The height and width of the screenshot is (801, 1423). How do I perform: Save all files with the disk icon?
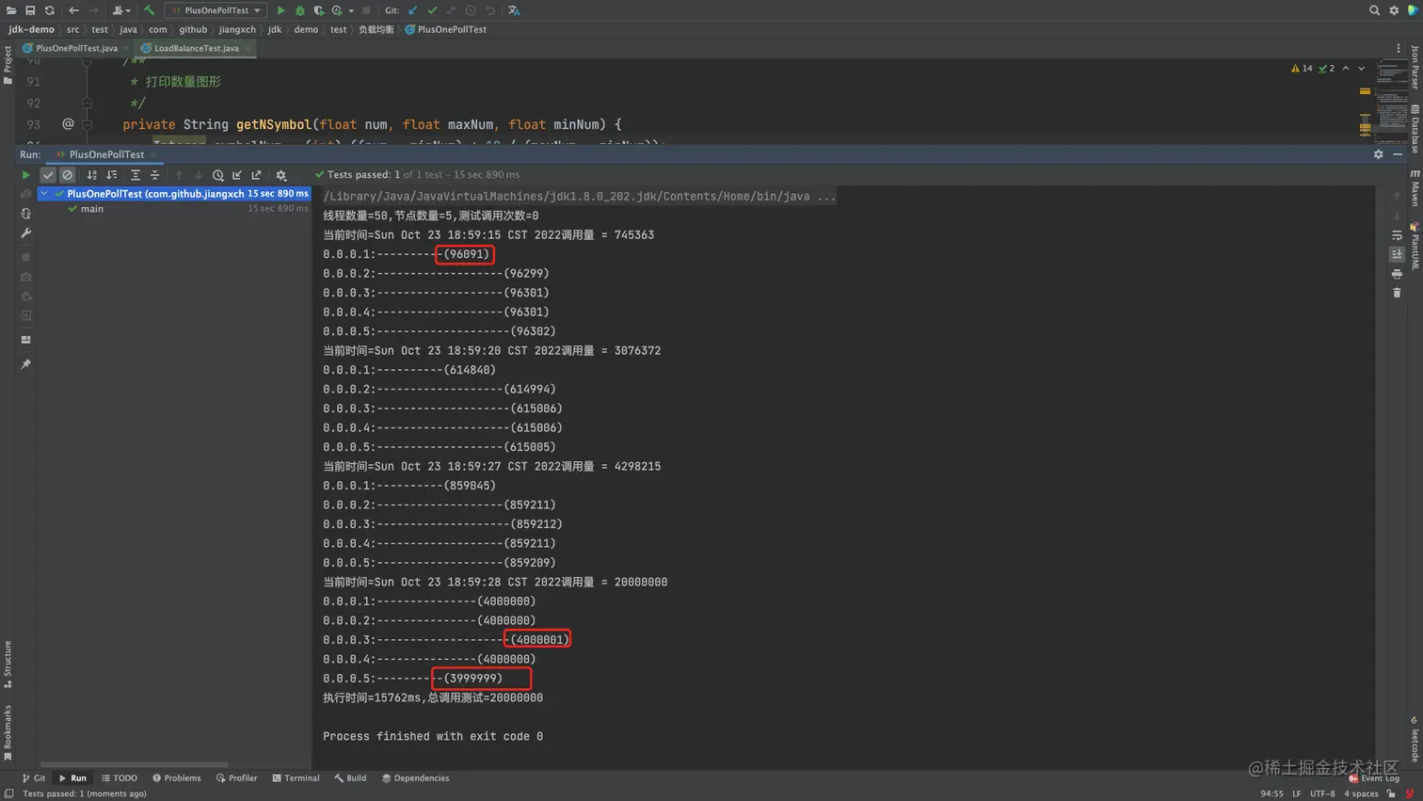pyautogui.click(x=30, y=10)
